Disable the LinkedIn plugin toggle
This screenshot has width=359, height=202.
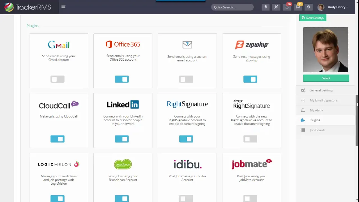pyautogui.click(x=122, y=139)
